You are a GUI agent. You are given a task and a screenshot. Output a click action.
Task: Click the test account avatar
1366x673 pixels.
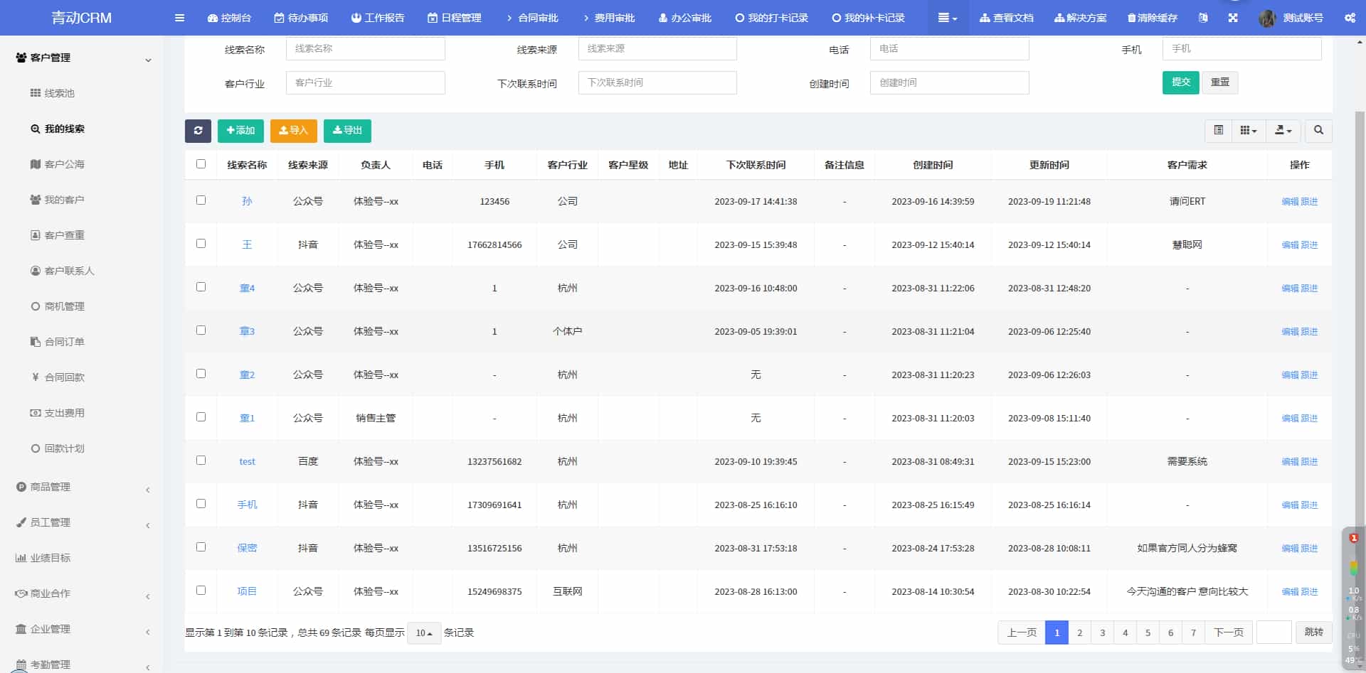click(1266, 18)
